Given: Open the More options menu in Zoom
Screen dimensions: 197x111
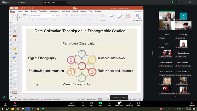Looking at the screenshot, I should tap(139, 104).
